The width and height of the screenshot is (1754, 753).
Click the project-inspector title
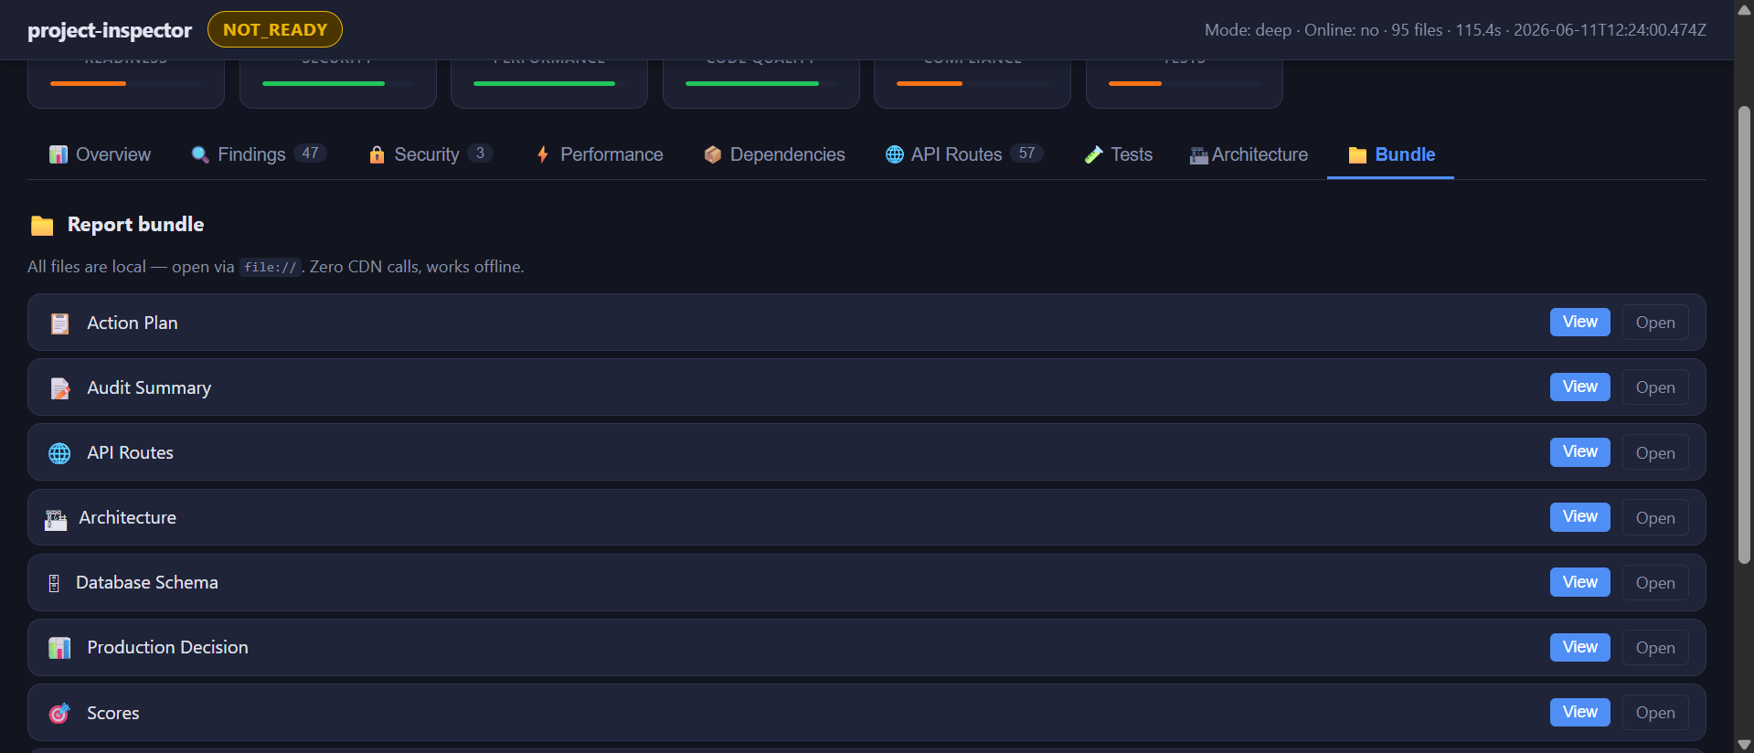pyautogui.click(x=110, y=30)
